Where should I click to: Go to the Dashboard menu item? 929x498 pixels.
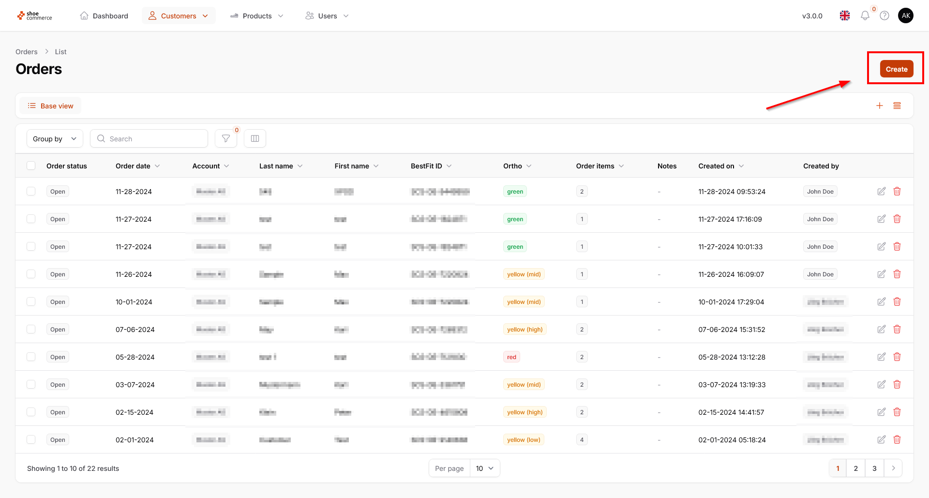(x=104, y=16)
